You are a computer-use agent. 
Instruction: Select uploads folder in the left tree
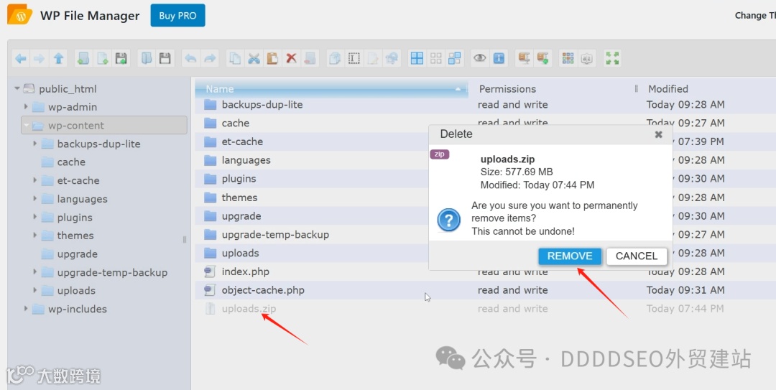[x=76, y=290]
